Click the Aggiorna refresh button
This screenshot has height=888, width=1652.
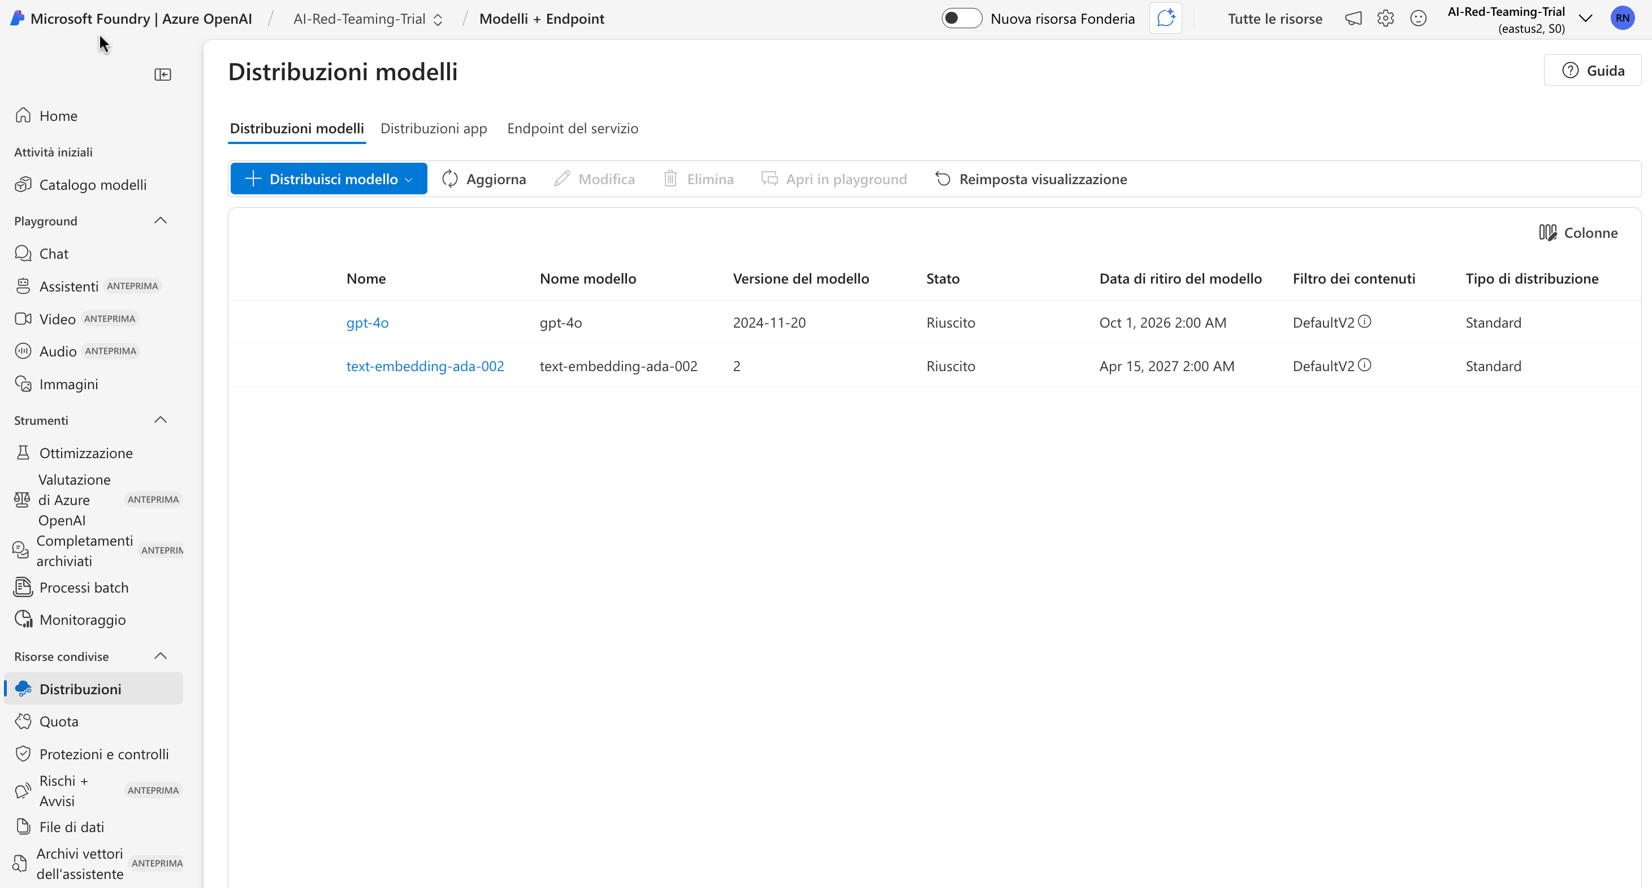pos(484,179)
